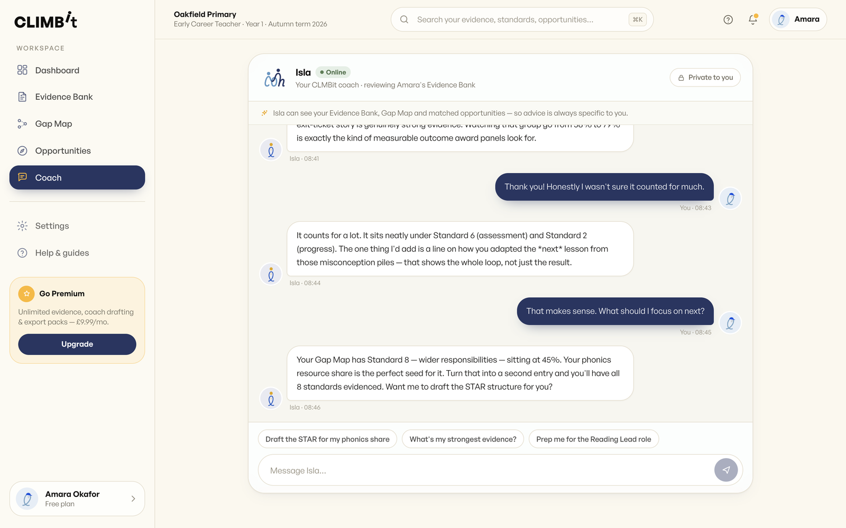Click the send message paper plane icon
The image size is (846, 528).
(726, 470)
